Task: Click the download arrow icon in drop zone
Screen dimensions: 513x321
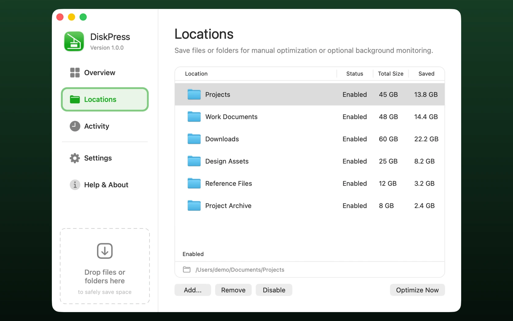Action: pyautogui.click(x=105, y=251)
